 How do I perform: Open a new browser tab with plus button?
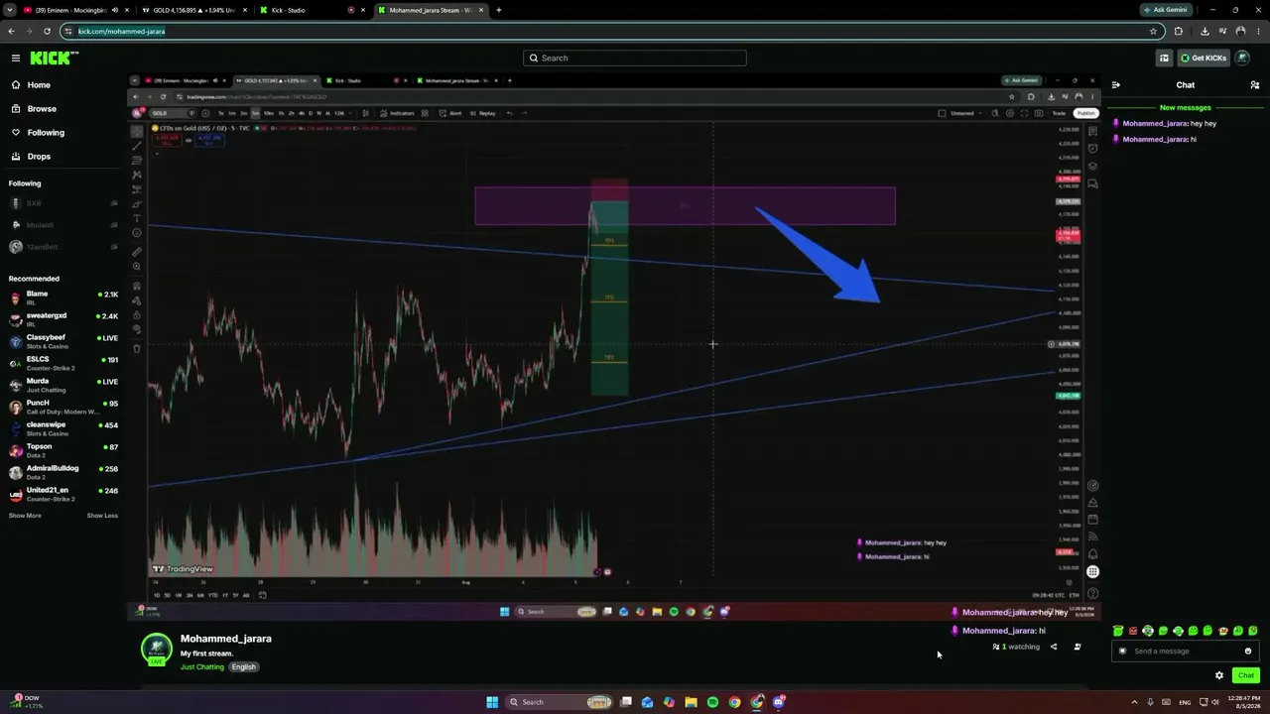click(498, 10)
